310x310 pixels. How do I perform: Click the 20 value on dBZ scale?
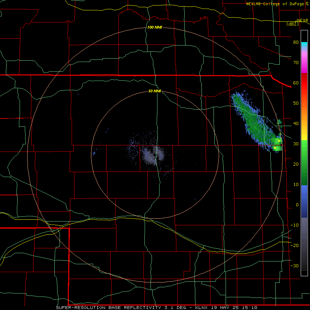[296, 164]
